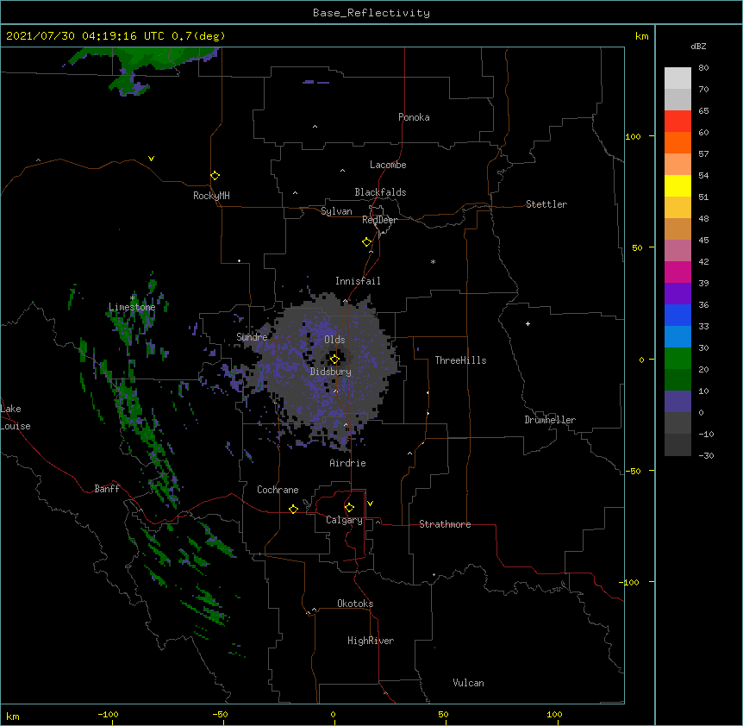Pick the red 60-65 dBZ legend swatch

(x=677, y=121)
